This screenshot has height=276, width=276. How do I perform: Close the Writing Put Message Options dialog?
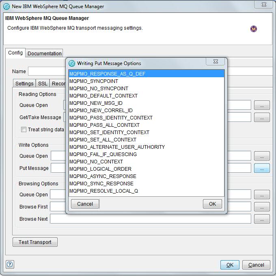click(x=216, y=61)
